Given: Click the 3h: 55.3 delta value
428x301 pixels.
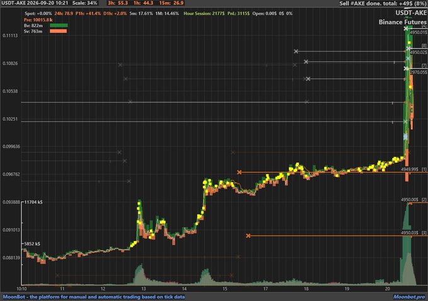Looking at the screenshot, I should (x=118, y=3).
